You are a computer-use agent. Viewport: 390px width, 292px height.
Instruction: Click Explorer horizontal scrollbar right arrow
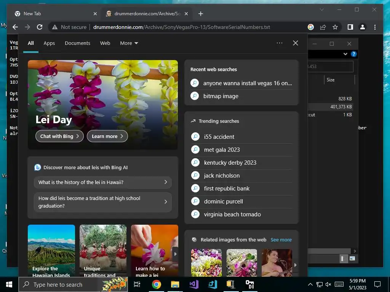pos(355,251)
